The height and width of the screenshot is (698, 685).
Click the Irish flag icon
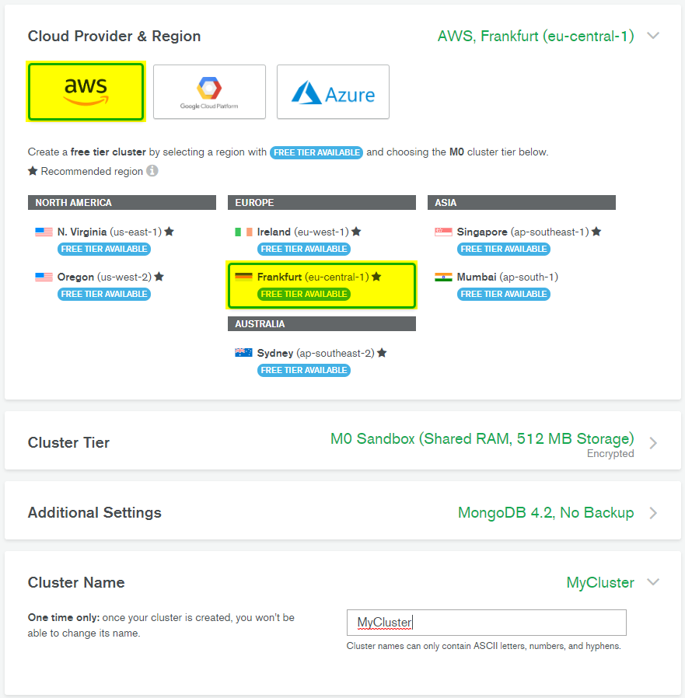pyautogui.click(x=243, y=232)
